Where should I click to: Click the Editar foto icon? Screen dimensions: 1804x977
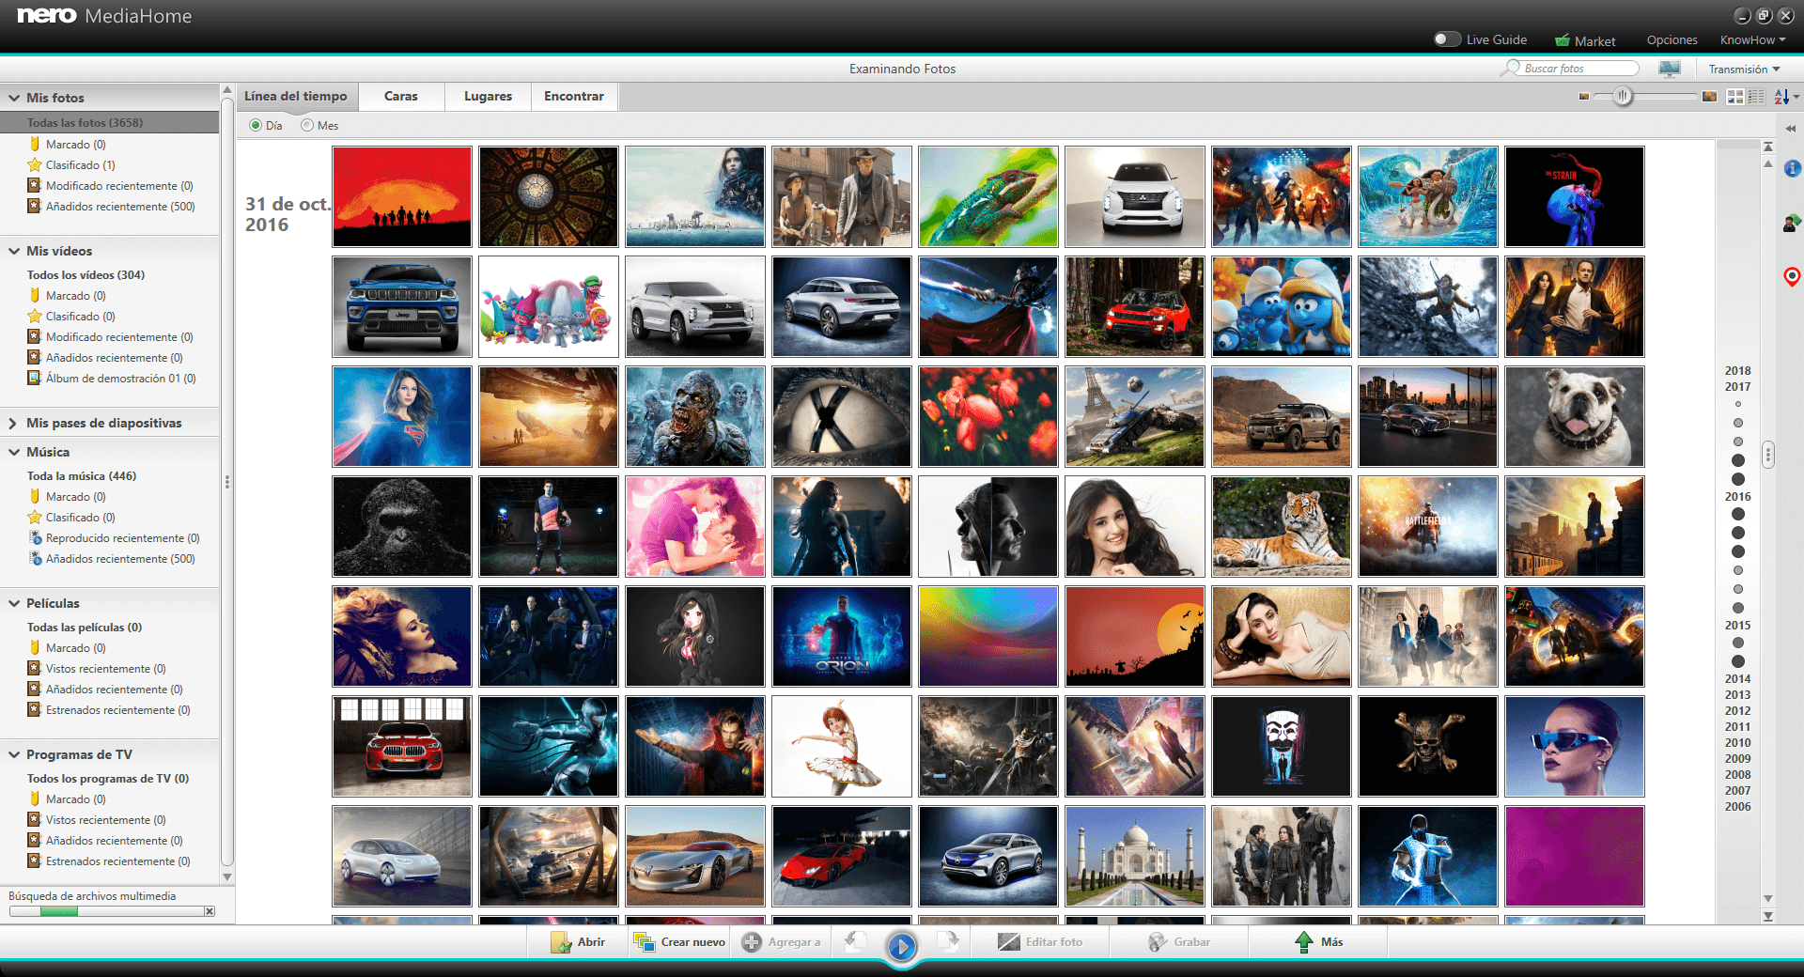(1009, 942)
